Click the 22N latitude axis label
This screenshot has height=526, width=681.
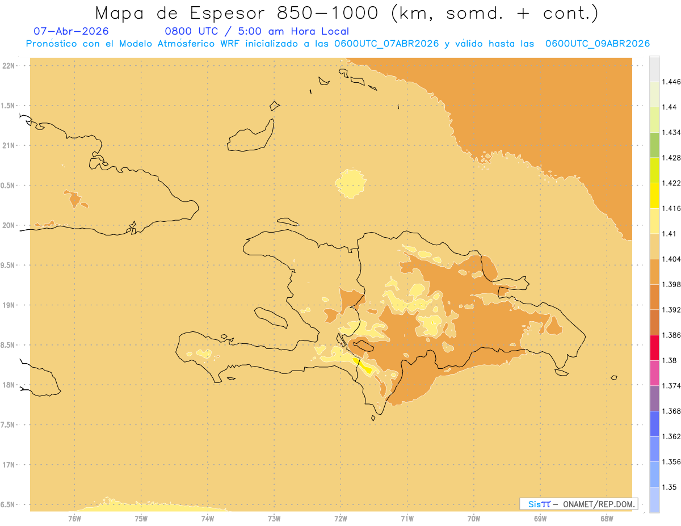9,66
